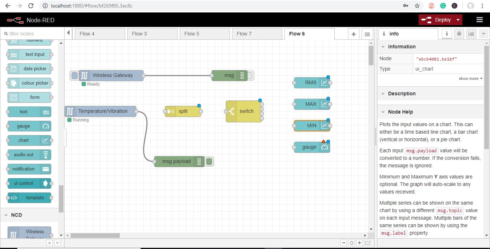Go back with browser back arrow
This screenshot has width=490, height=249.
pos(8,6)
